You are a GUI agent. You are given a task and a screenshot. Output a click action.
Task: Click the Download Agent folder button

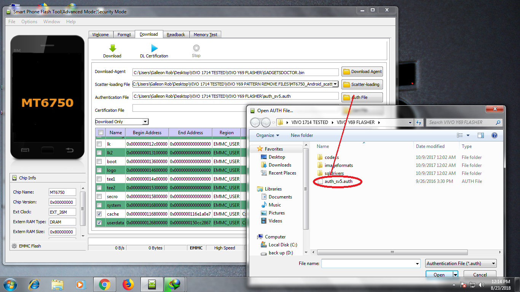point(362,71)
